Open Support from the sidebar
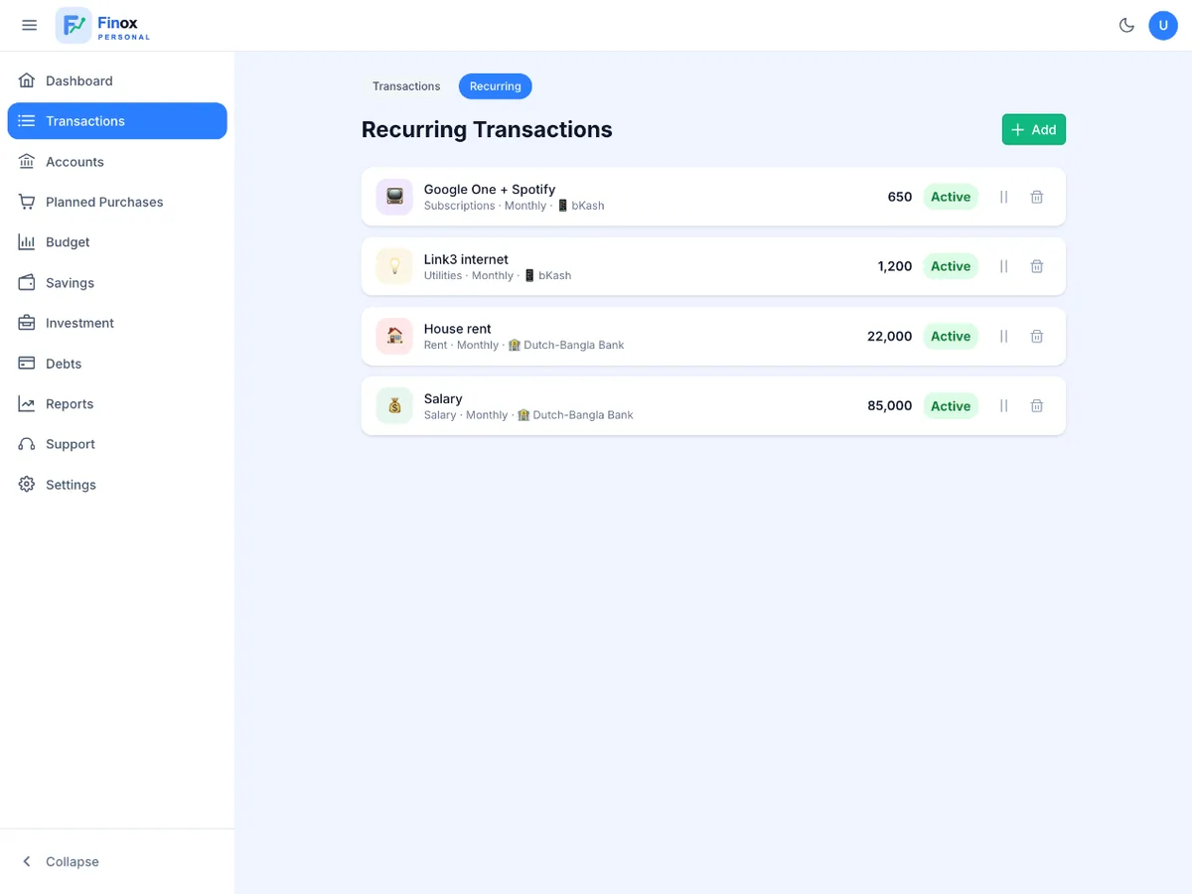The image size is (1192, 894). (117, 444)
